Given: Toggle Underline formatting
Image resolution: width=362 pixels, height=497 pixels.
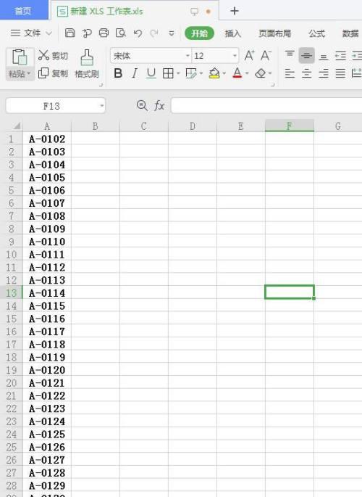Looking at the screenshot, I should click(x=151, y=73).
